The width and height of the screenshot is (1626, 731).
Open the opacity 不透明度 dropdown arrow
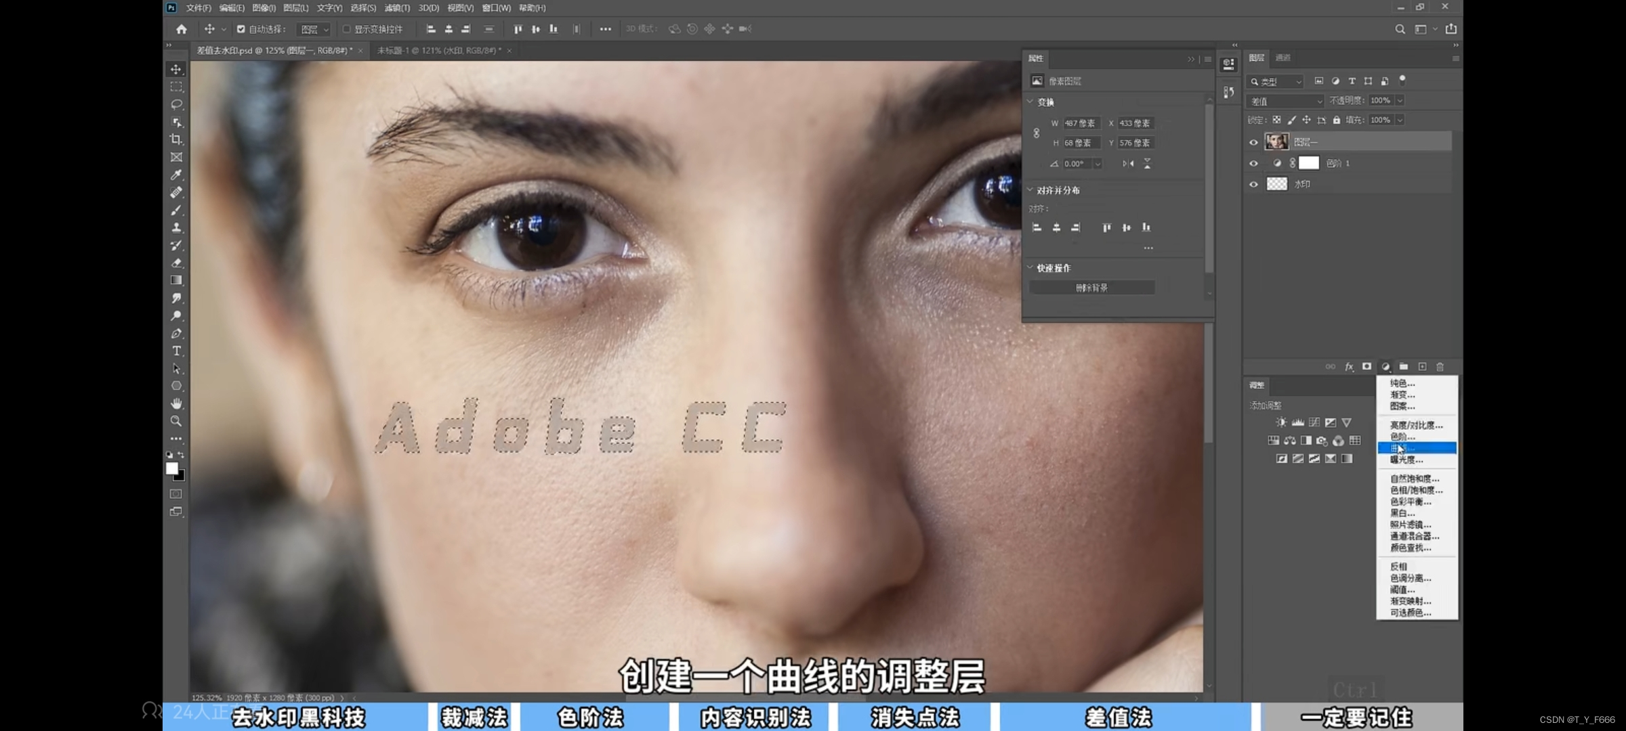(1400, 101)
